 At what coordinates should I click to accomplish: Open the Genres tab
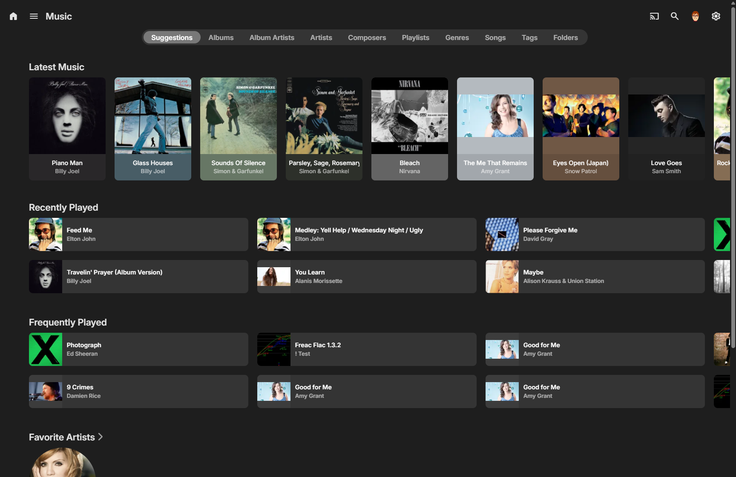[x=457, y=37]
